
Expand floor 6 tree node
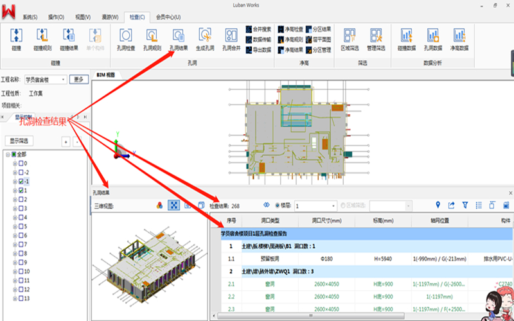click(x=15, y=236)
